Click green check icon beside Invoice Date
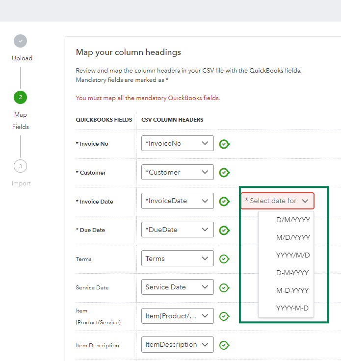This screenshot has width=341, height=361. 224,201
